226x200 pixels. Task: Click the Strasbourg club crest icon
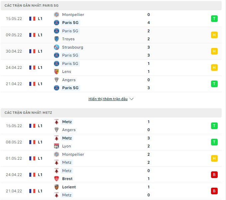[x=56, y=47]
